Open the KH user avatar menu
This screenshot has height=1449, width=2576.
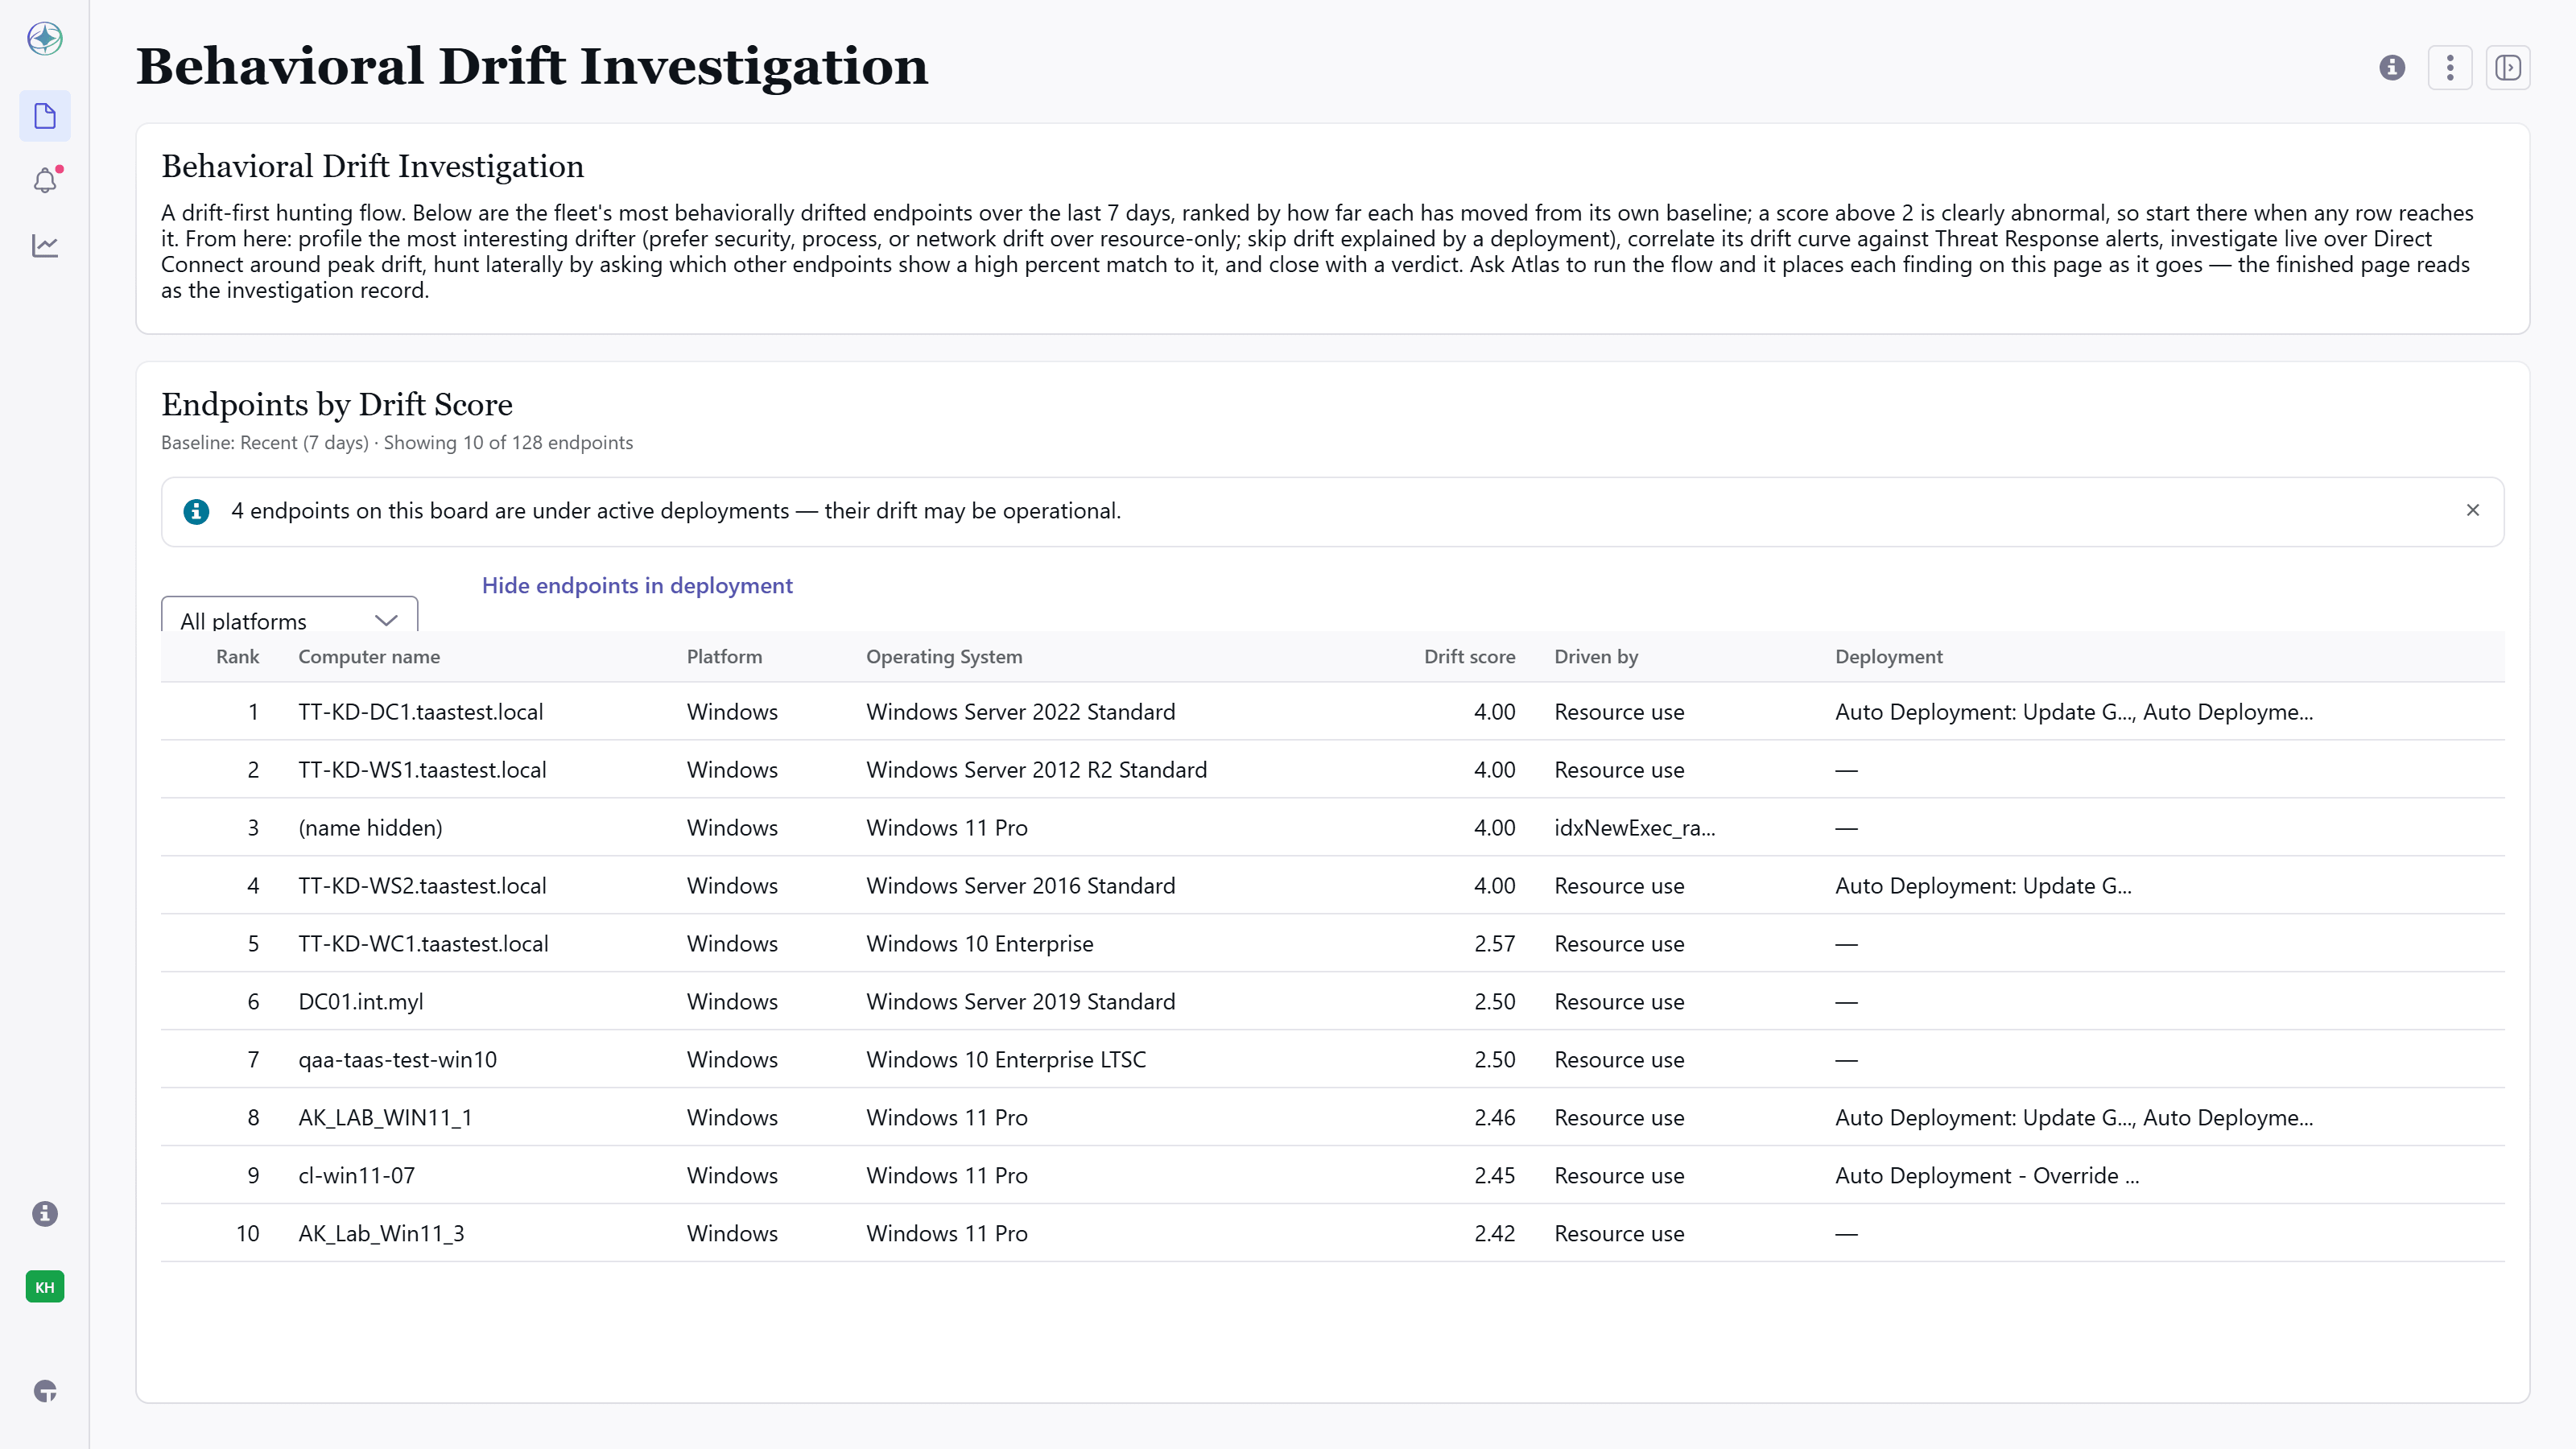coord(45,1287)
